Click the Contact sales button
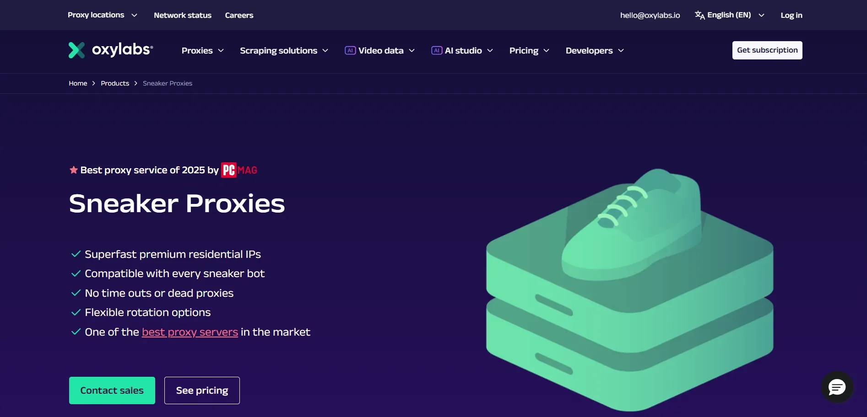867x417 pixels. 112,390
